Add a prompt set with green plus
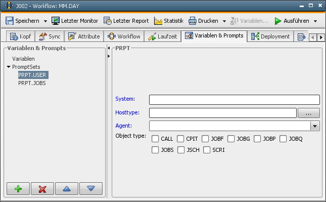Viewport: 326px width, 202px height. (18, 189)
